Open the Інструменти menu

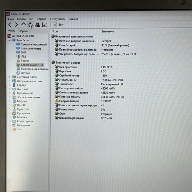point(58,19)
